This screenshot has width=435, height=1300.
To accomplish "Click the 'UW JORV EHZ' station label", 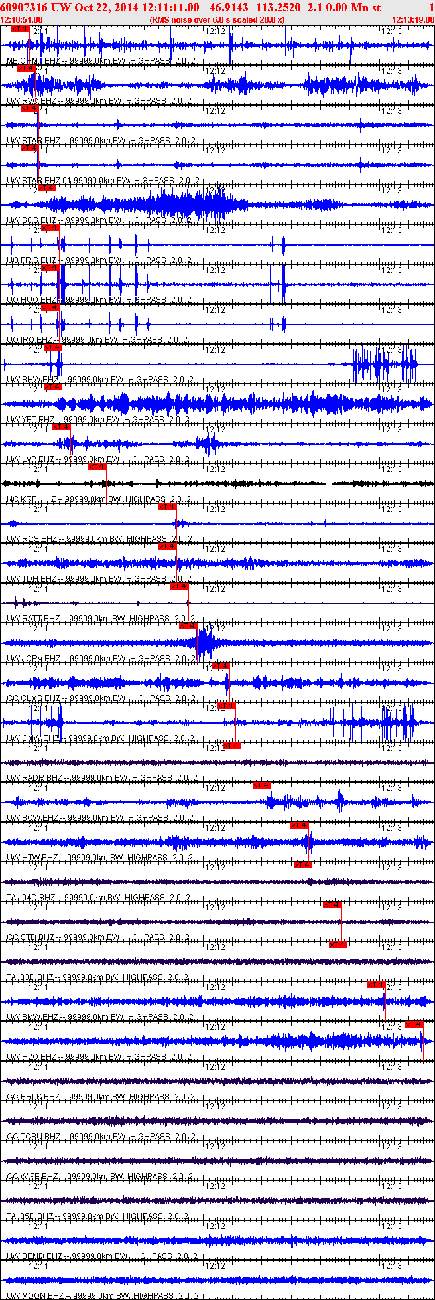I will [x=34, y=659].
